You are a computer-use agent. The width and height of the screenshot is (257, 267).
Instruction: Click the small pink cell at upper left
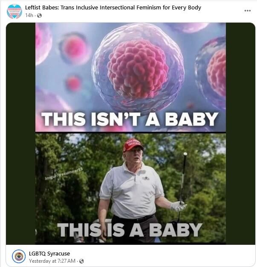pyautogui.click(x=75, y=48)
